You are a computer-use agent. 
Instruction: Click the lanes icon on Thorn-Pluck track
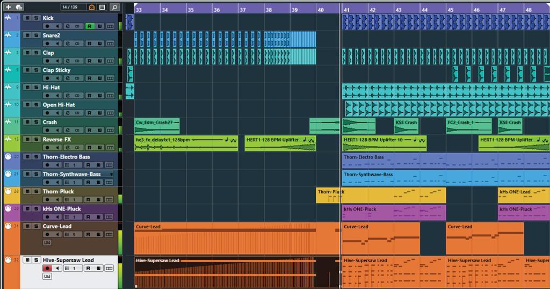(x=109, y=200)
